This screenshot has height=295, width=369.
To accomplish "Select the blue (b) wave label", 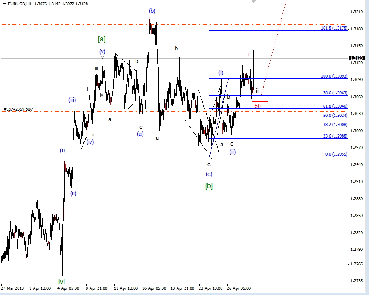I will coord(152,11).
